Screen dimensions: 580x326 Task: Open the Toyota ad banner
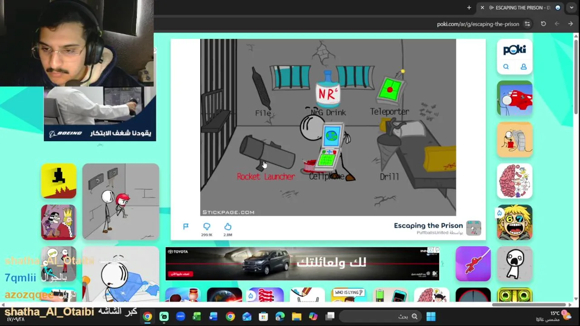pos(302,264)
